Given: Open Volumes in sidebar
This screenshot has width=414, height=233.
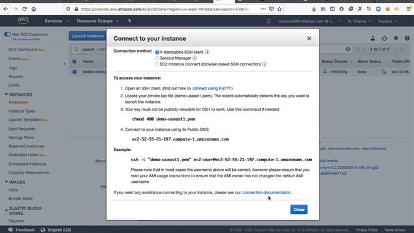Looking at the screenshot, I should click(16, 221).
